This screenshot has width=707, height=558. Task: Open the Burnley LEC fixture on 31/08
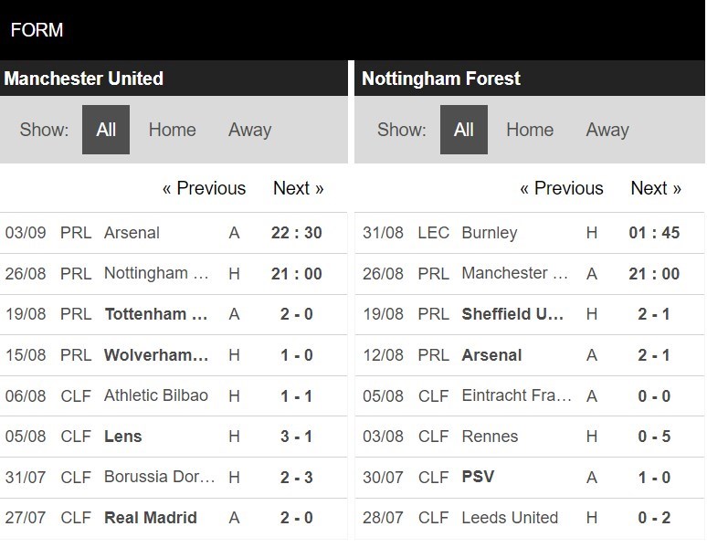(530, 233)
